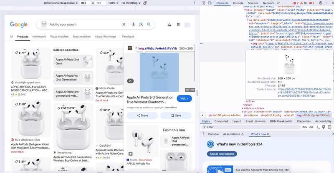Open the Event Listeners tab
Image resolution: width=334 pixels, height=173 pixels.
[x=256, y=121]
